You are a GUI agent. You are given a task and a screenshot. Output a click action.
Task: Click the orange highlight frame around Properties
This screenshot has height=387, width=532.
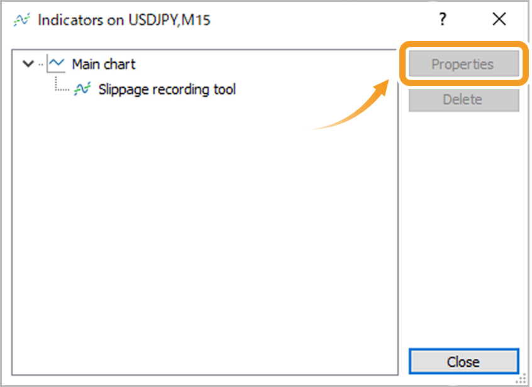(x=463, y=44)
